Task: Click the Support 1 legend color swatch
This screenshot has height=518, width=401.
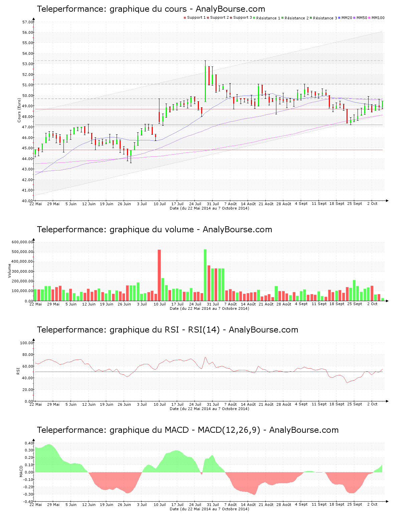Action: pyautogui.click(x=185, y=18)
